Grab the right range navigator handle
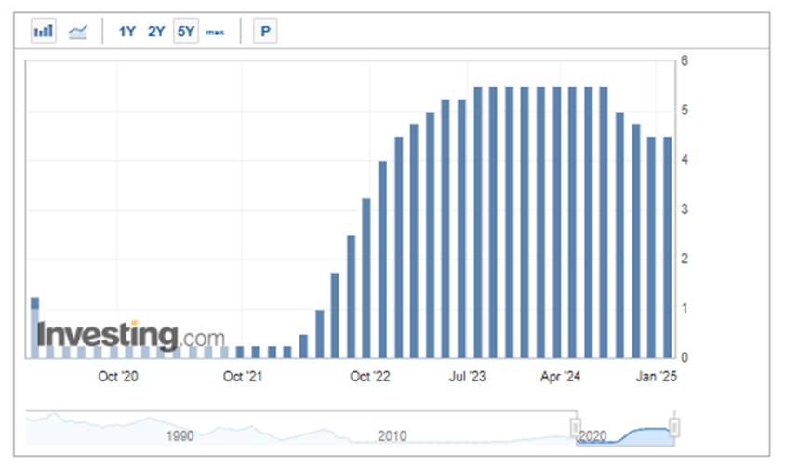Image resolution: width=785 pixels, height=467 pixels. [674, 427]
